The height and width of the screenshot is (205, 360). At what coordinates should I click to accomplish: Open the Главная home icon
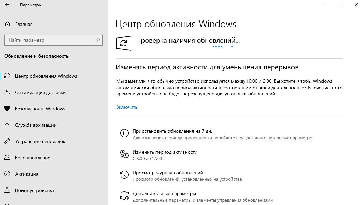point(7,24)
